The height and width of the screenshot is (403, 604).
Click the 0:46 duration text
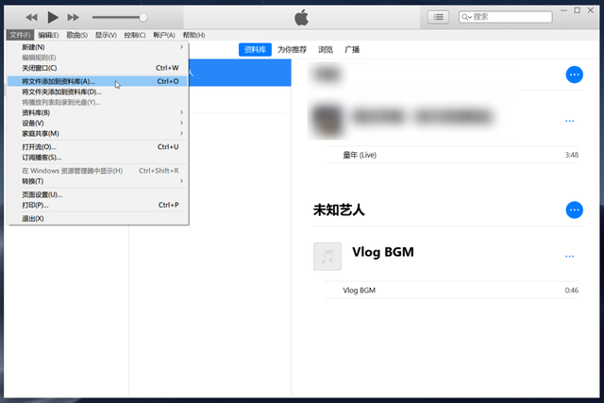(572, 290)
